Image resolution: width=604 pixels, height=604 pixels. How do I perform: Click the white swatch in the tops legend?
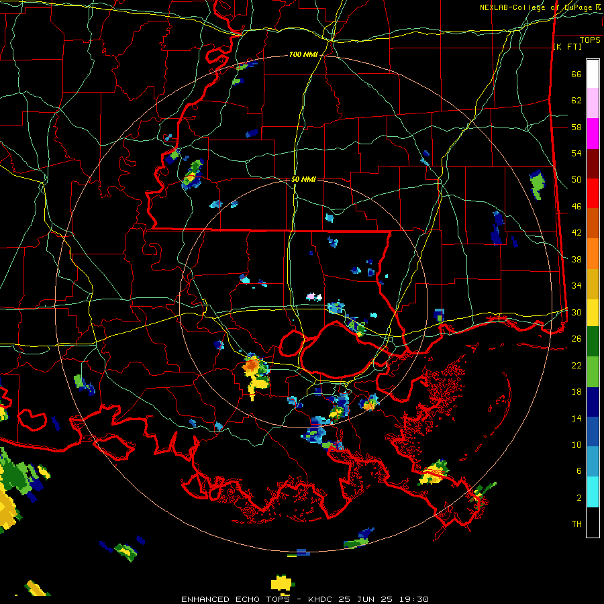[593, 74]
